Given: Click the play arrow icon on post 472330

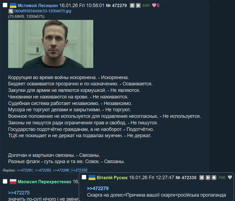Looking at the screenshot, I should [208, 178].
